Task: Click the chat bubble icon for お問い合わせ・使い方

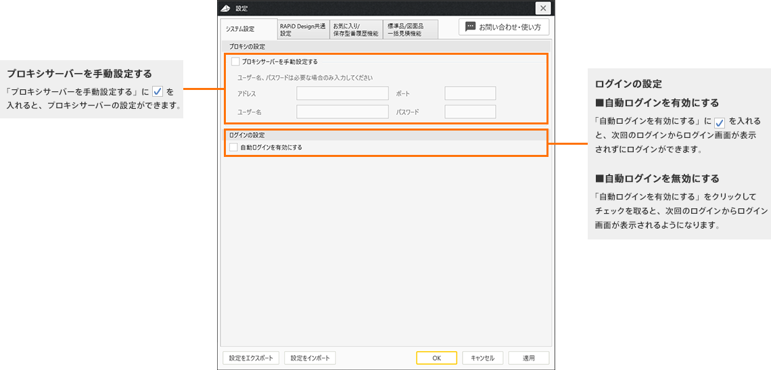Action: (x=471, y=27)
